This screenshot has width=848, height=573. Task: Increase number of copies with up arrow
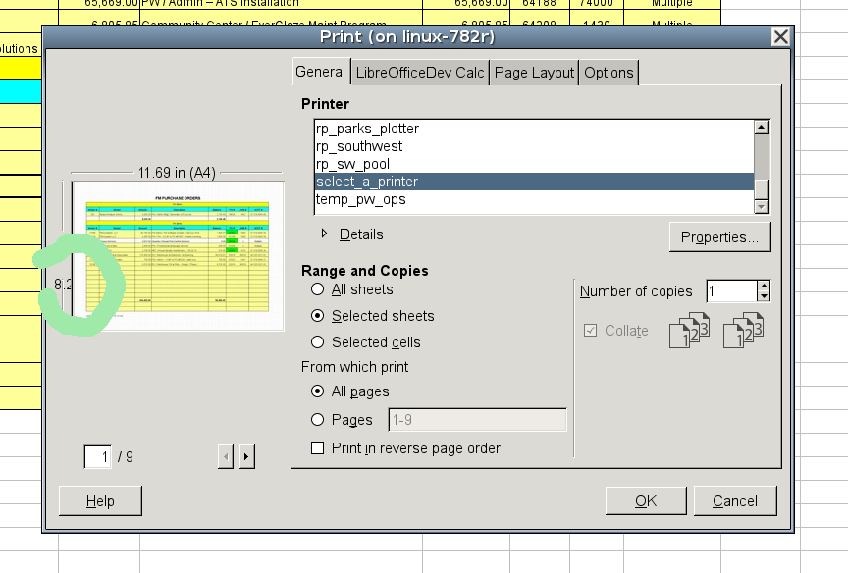coord(764,286)
